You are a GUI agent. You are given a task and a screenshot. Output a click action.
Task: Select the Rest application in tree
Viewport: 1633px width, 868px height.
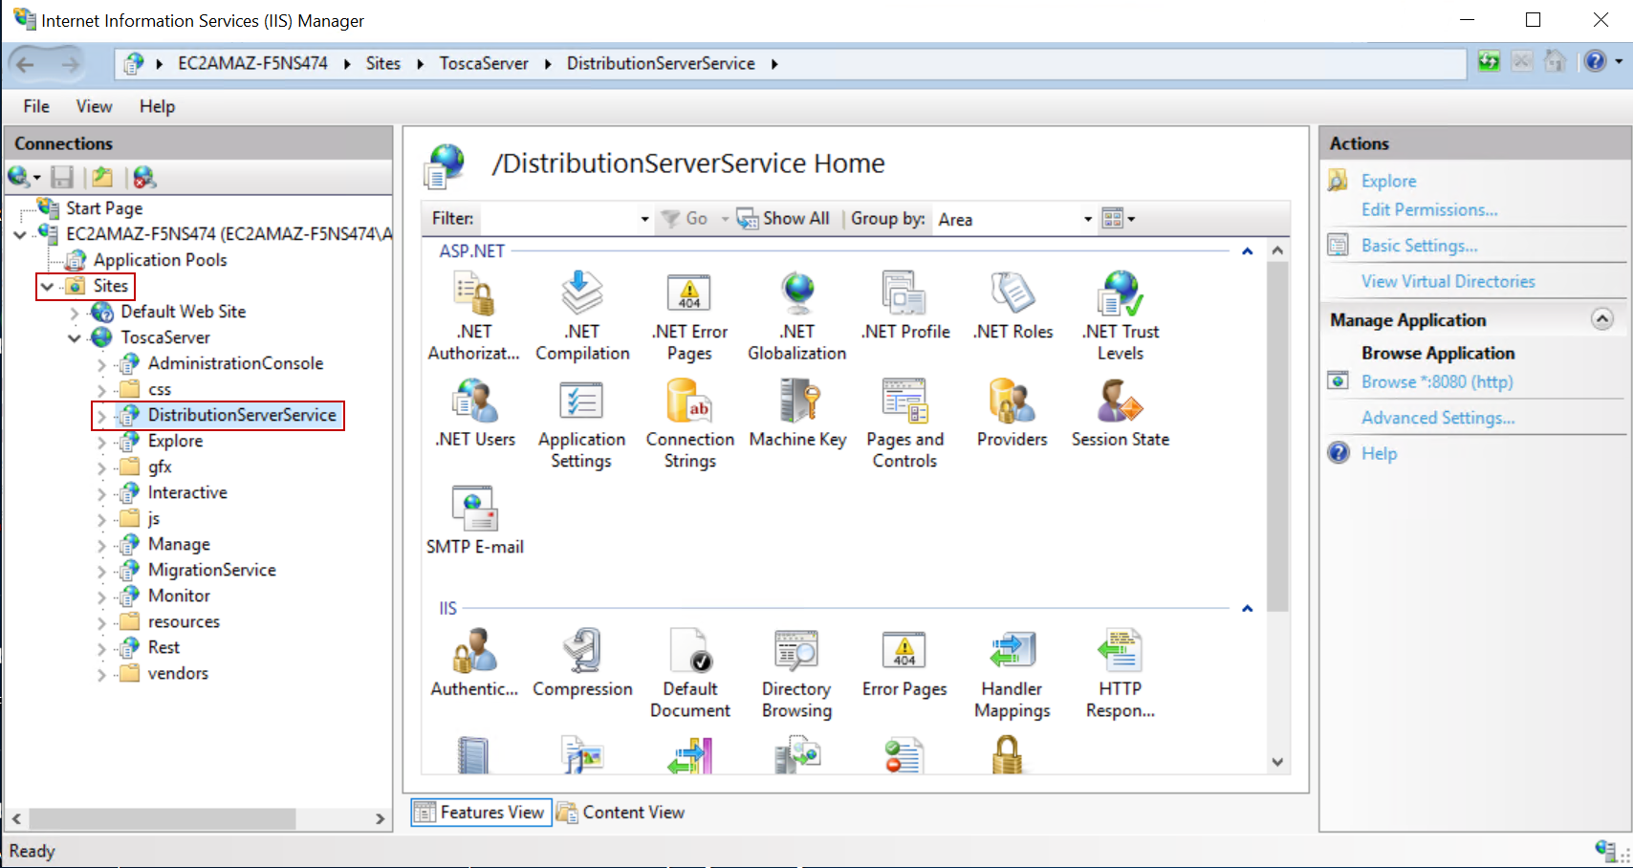[163, 647]
